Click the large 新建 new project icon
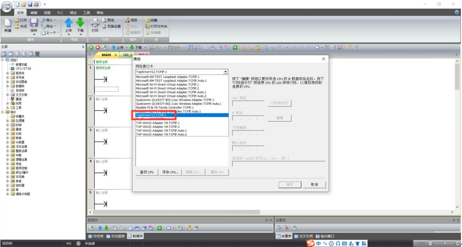 click(x=8, y=23)
